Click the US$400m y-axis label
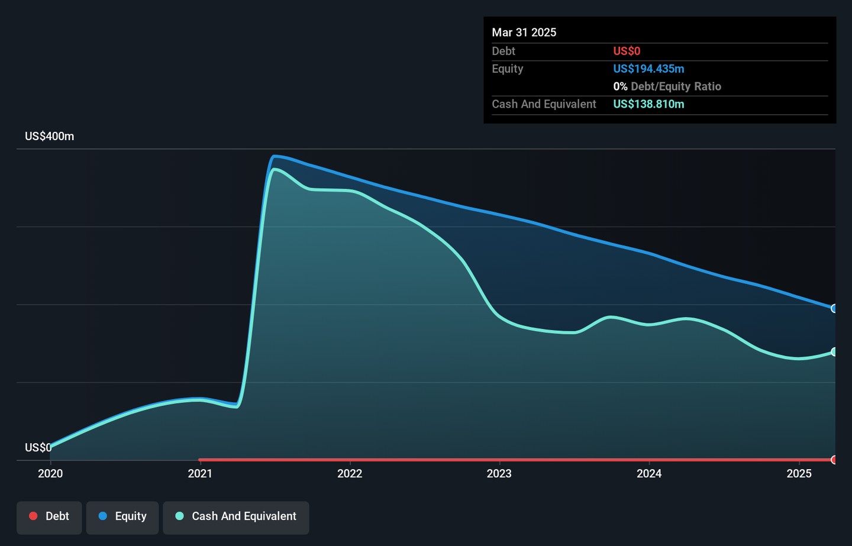This screenshot has height=546, width=852. point(49,136)
